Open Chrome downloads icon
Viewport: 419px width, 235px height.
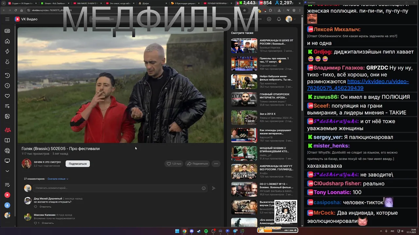pyautogui.click(x=279, y=10)
